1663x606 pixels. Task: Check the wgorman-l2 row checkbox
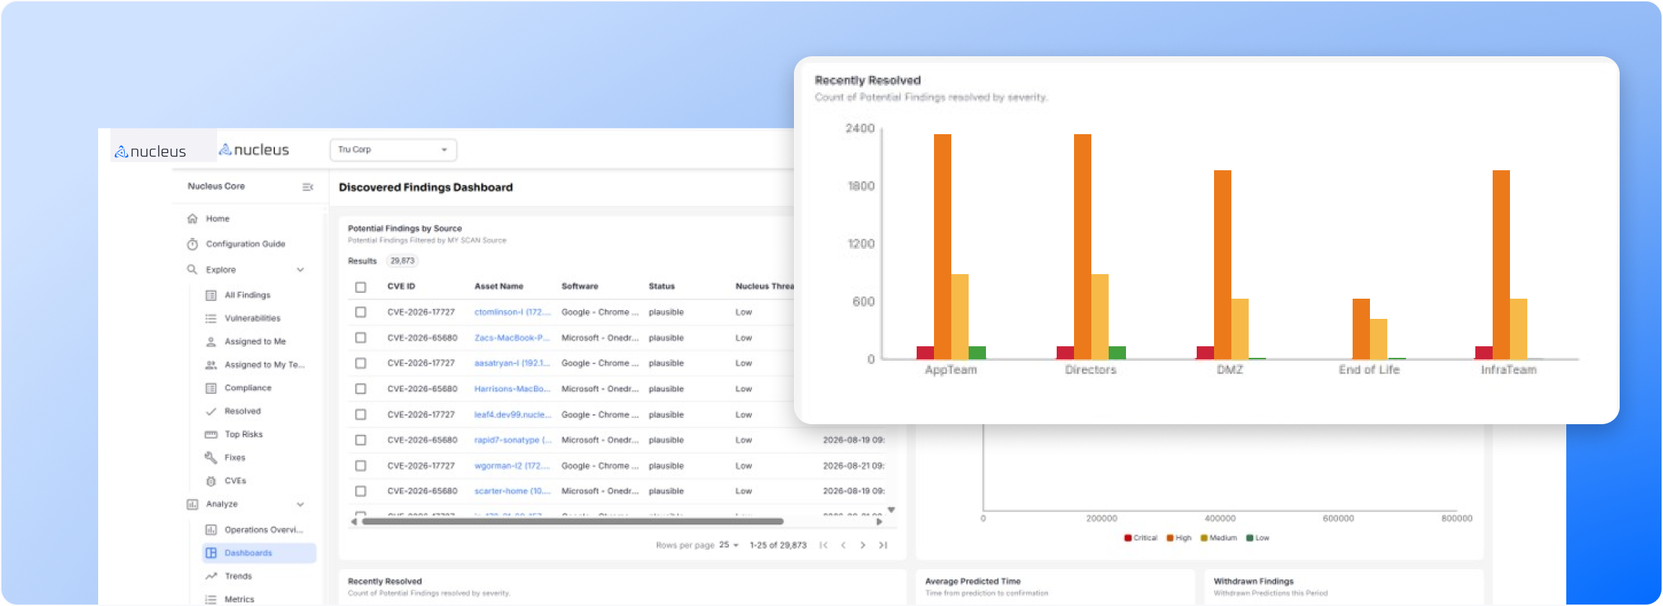coord(361,466)
